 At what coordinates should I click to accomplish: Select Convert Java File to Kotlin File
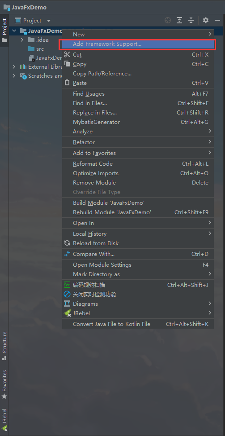[x=137, y=324]
